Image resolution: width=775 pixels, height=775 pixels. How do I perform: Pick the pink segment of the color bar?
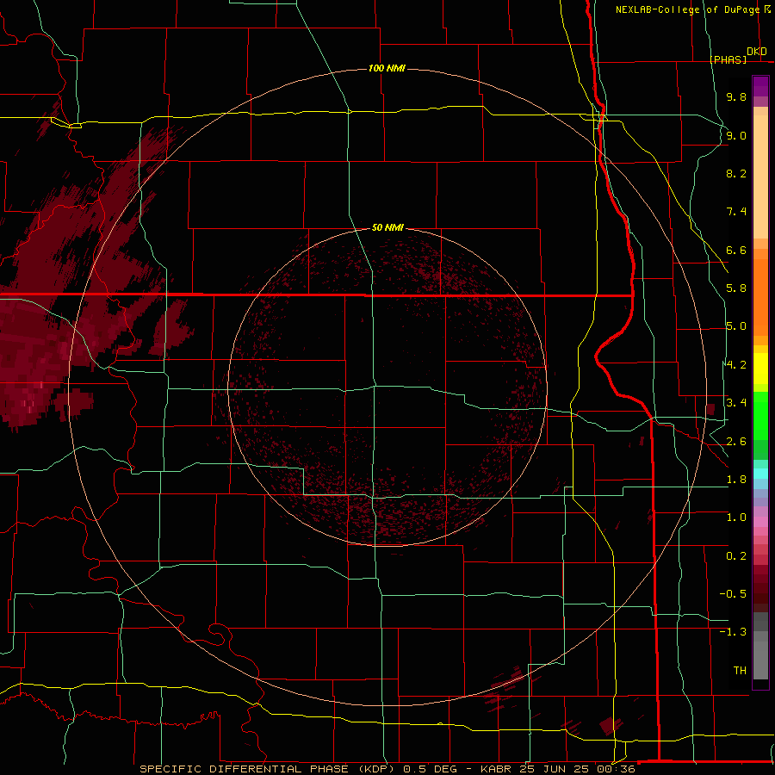[760, 522]
